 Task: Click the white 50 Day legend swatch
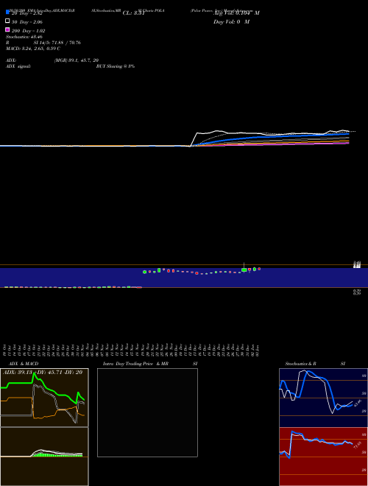point(7,21)
